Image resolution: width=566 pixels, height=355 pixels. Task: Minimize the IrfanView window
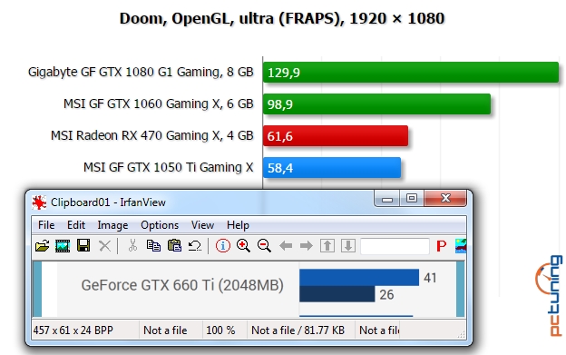tap(387, 199)
